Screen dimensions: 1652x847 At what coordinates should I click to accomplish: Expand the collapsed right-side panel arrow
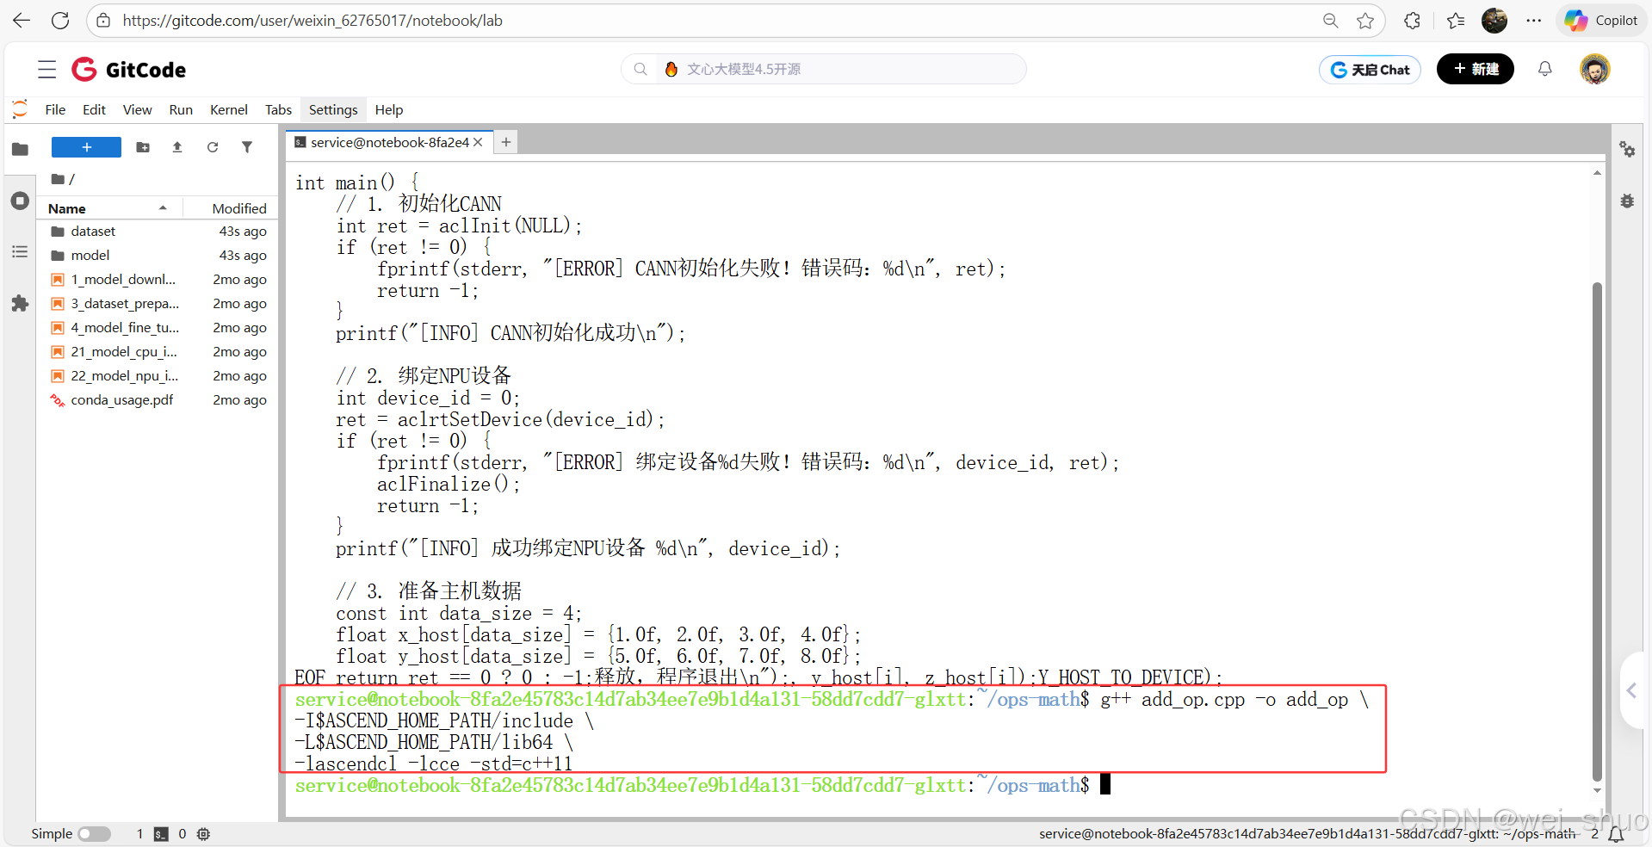coord(1632,690)
